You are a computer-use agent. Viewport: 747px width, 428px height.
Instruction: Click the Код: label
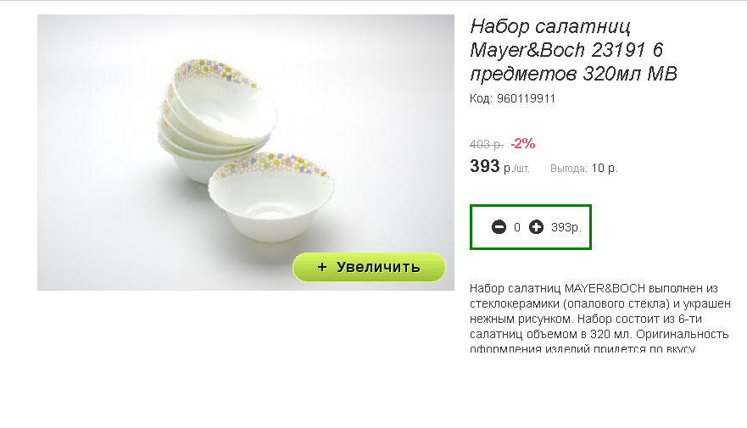tap(481, 98)
